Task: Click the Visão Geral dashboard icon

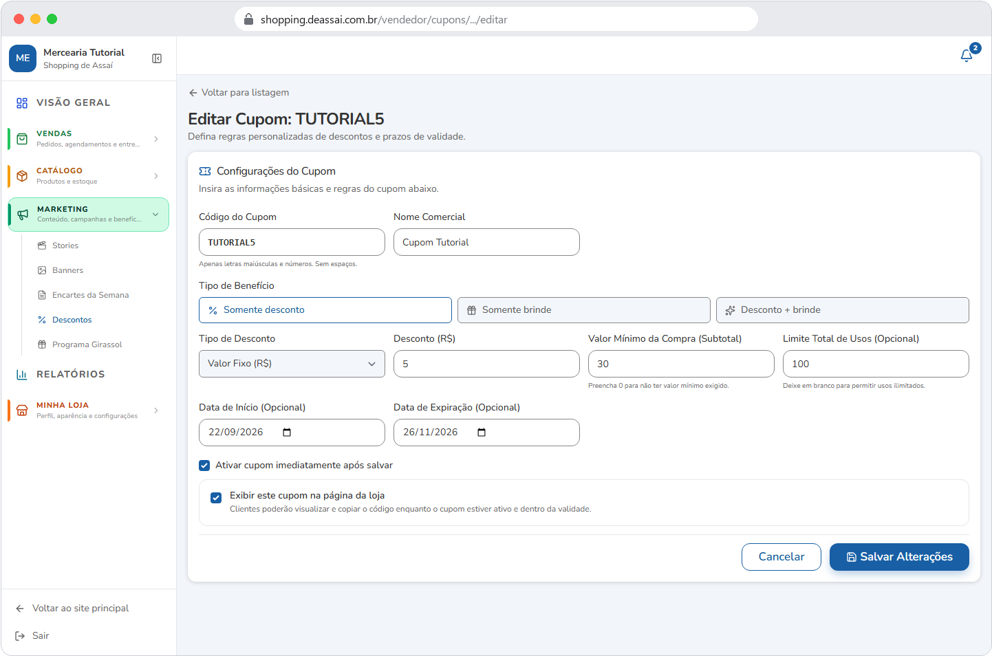Action: 22,103
